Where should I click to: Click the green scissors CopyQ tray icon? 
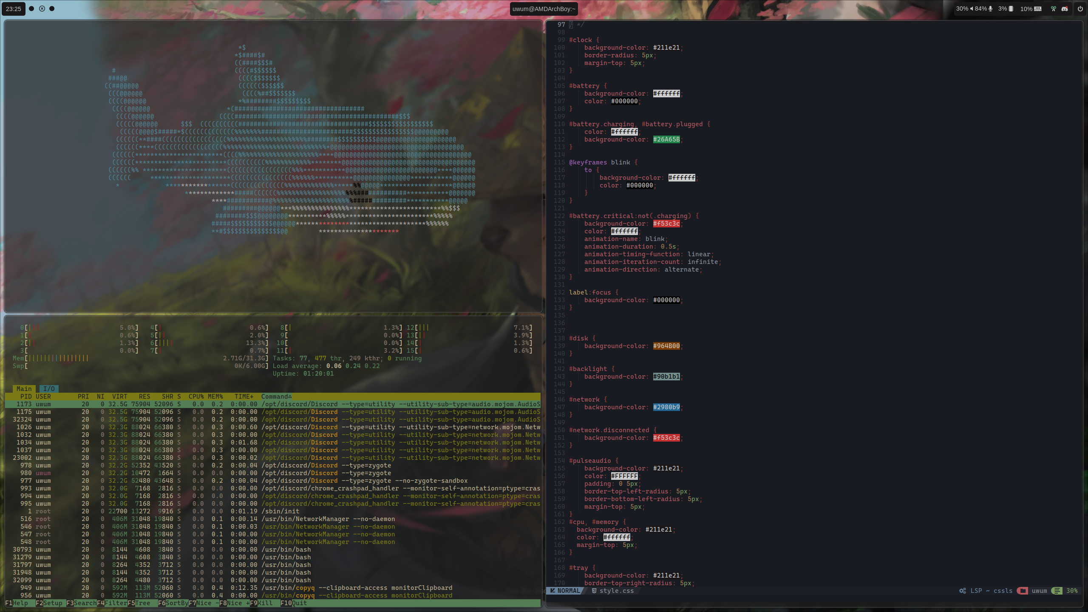coord(1054,8)
